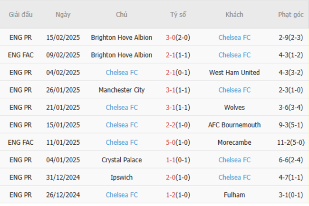This screenshot has width=309, height=206.
Task: Select the Ngày column header
Action: [x=63, y=15]
